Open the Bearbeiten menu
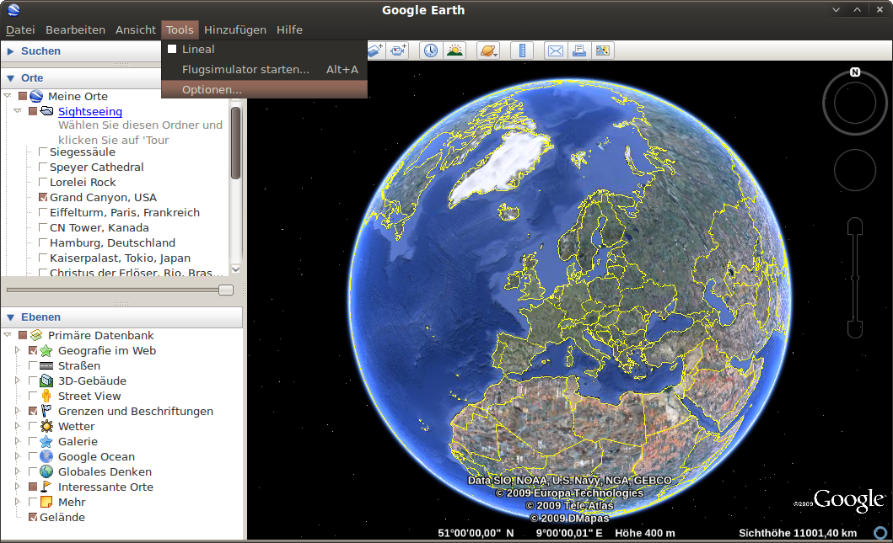893x543 pixels. (x=75, y=29)
